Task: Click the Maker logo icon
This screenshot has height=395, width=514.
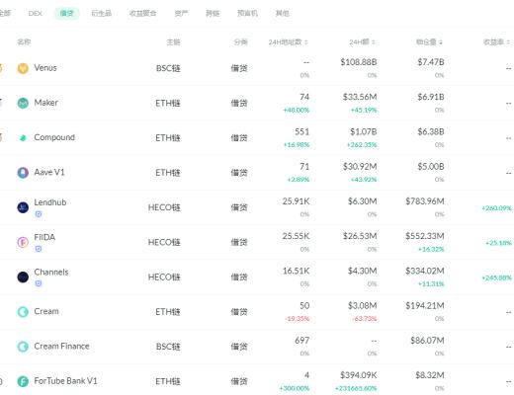Action: (x=23, y=103)
